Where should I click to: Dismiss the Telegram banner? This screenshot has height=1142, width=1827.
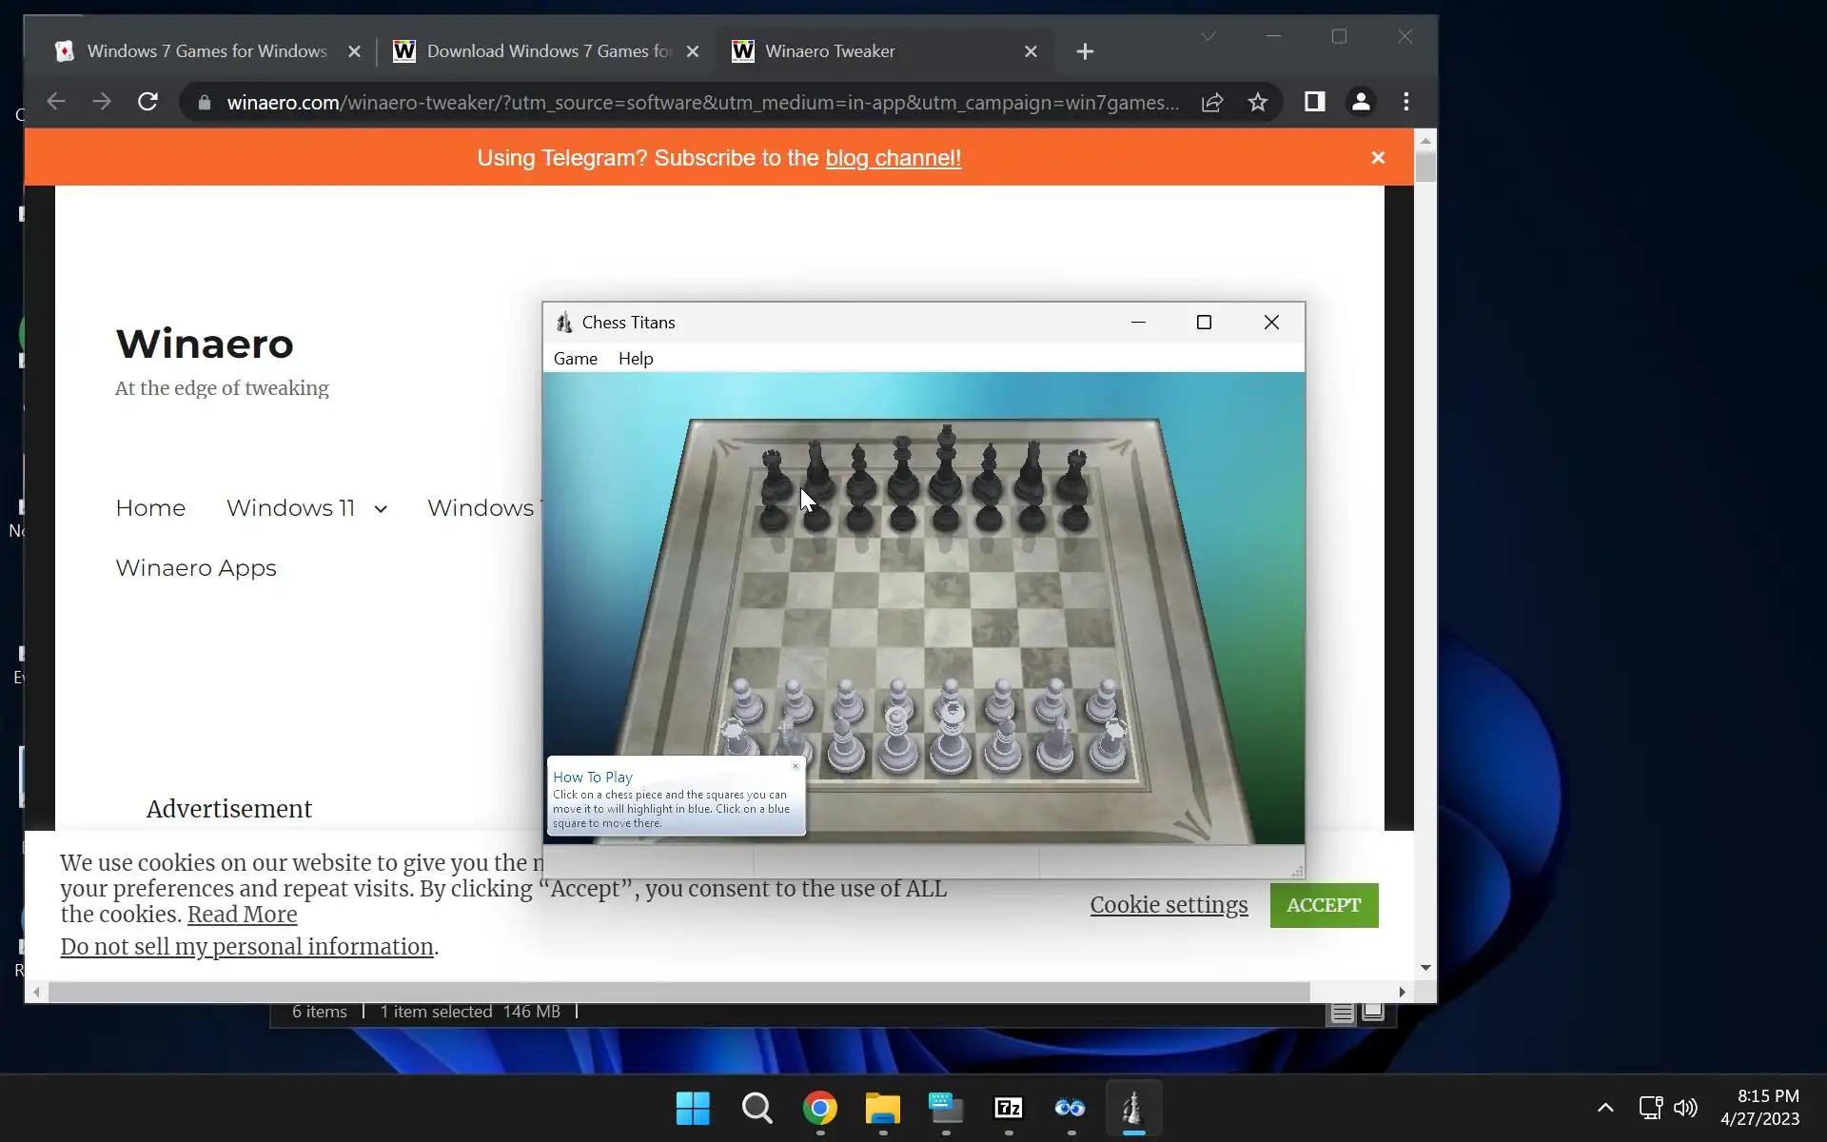(1378, 158)
